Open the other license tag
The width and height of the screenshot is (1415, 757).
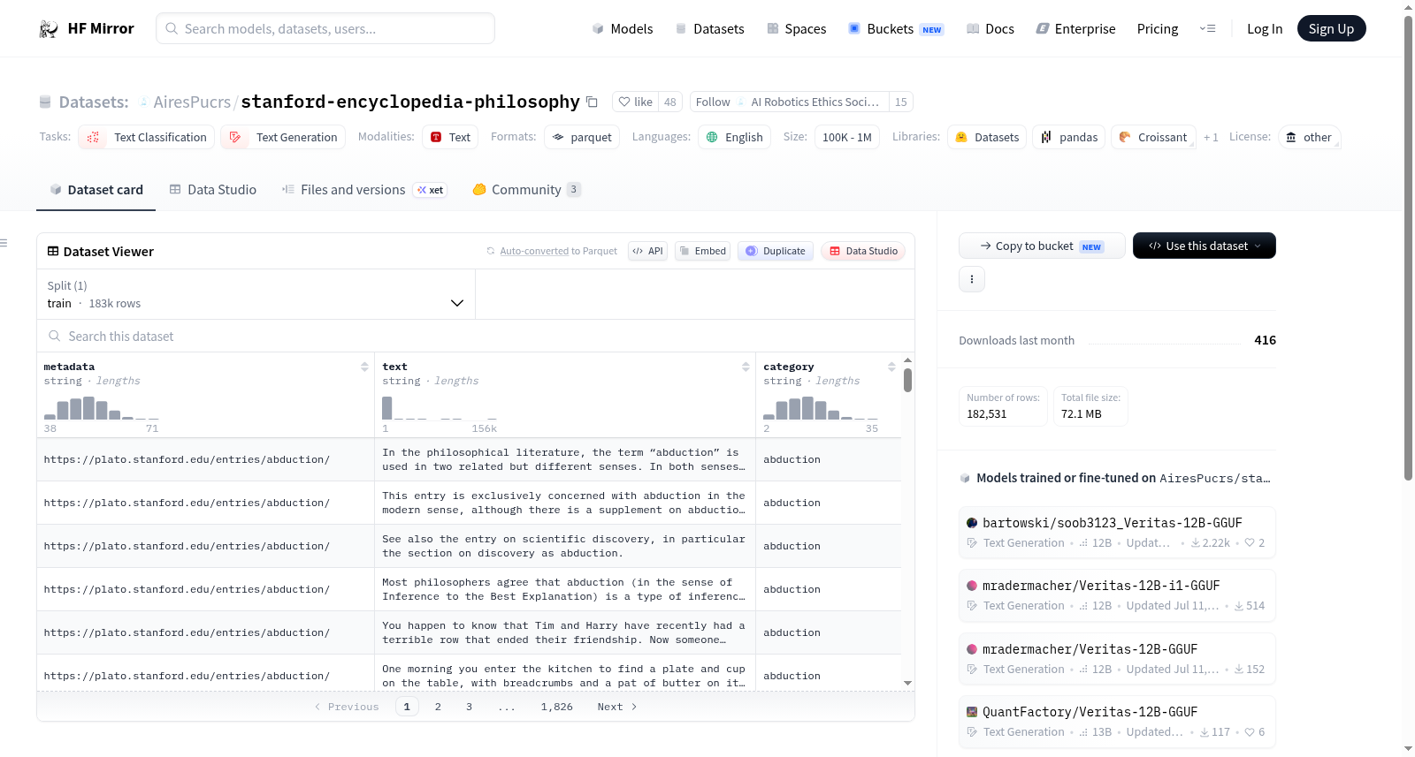click(1309, 137)
